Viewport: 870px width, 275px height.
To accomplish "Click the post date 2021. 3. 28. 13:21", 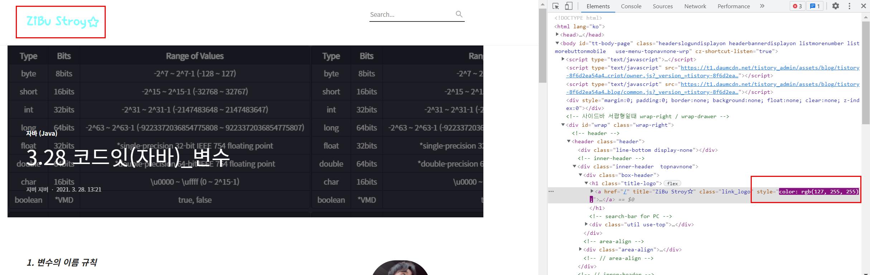I will pyautogui.click(x=79, y=189).
